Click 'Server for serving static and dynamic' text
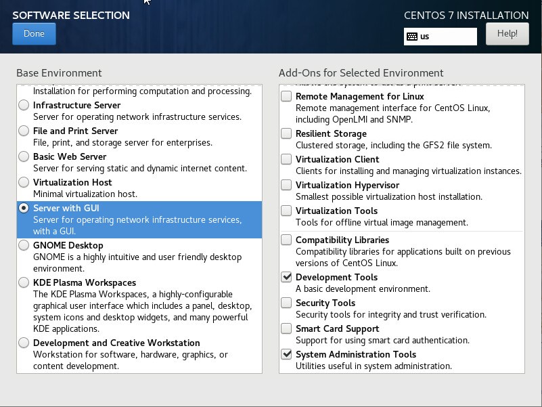Image resolution: width=542 pixels, height=407 pixels. [140, 169]
